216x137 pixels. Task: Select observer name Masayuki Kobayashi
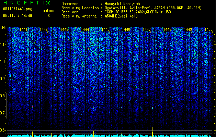click(123, 4)
